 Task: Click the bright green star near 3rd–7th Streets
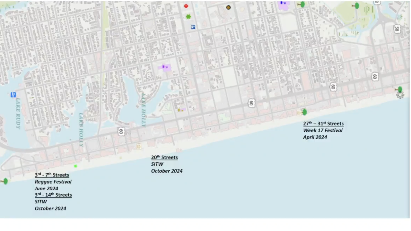[x=75, y=166]
